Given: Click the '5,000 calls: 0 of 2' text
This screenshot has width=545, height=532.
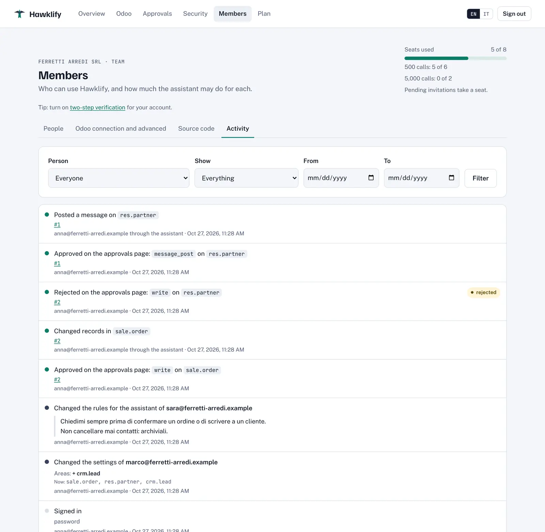Looking at the screenshot, I should [x=428, y=79].
